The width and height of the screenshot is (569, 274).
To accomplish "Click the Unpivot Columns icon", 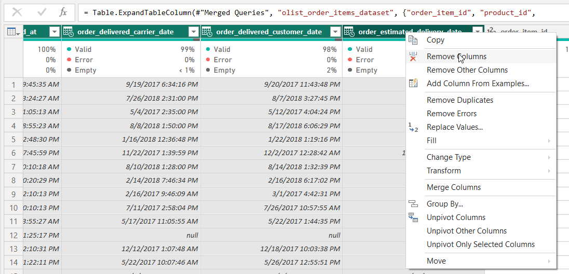I will pyautogui.click(x=413, y=217).
